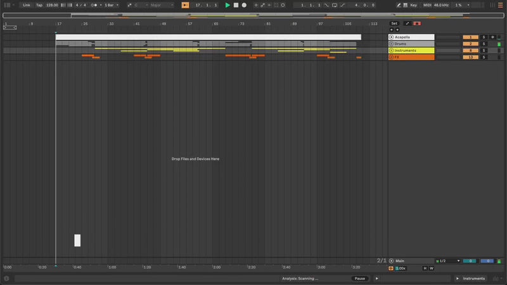This screenshot has width=507, height=285.
Task: Click the Set locator button
Action: pyautogui.click(x=394, y=23)
